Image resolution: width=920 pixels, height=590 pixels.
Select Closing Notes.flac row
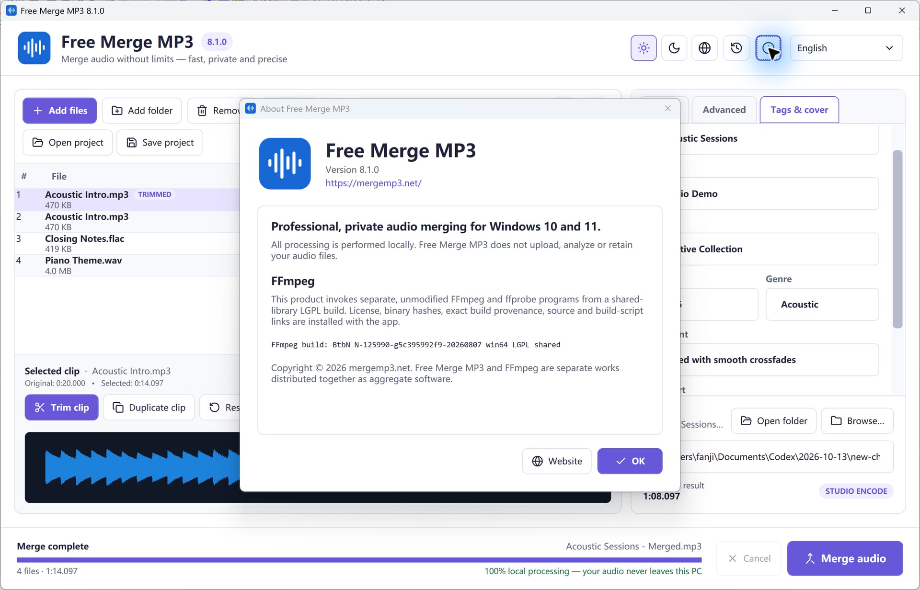click(x=127, y=243)
